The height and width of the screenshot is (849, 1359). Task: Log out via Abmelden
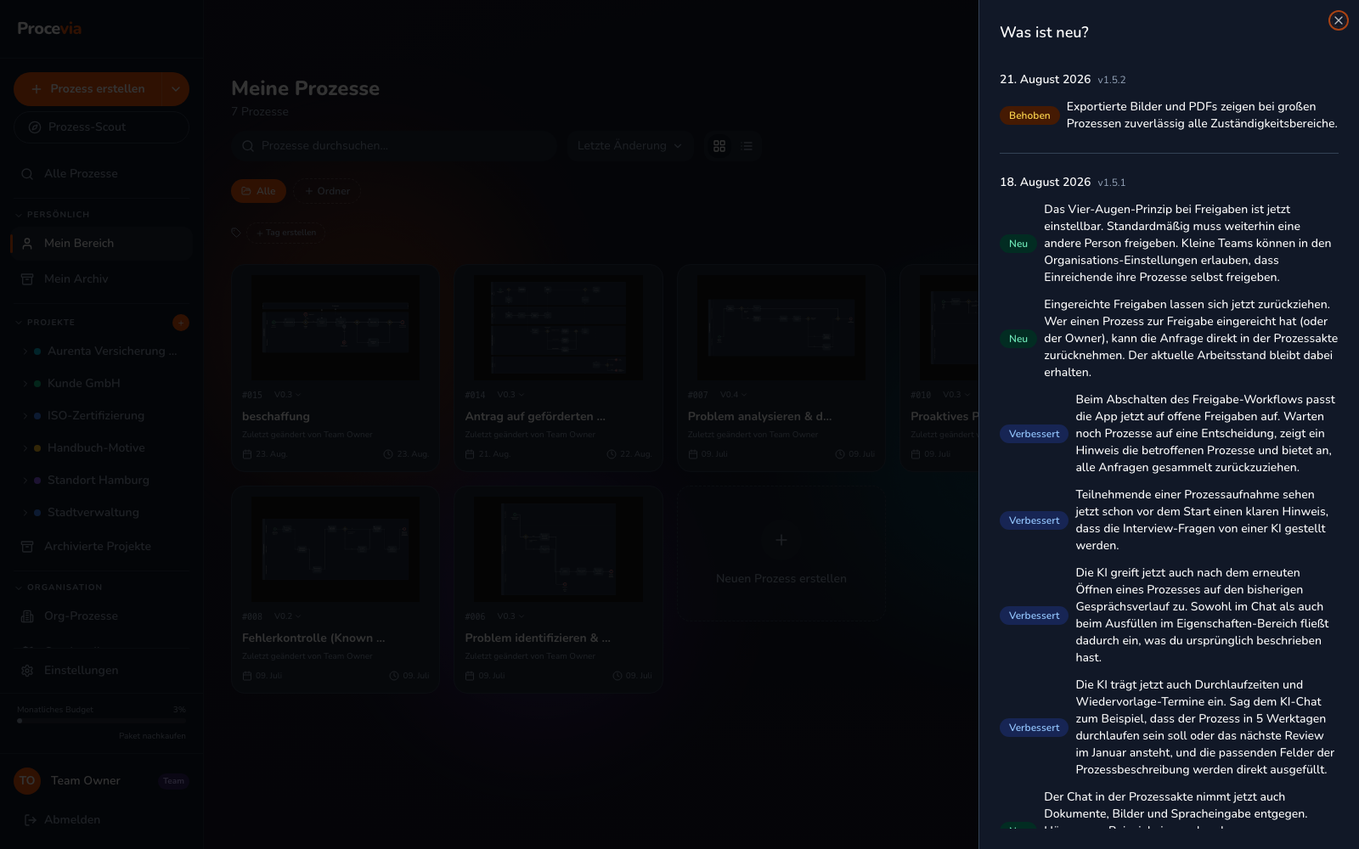(x=63, y=819)
